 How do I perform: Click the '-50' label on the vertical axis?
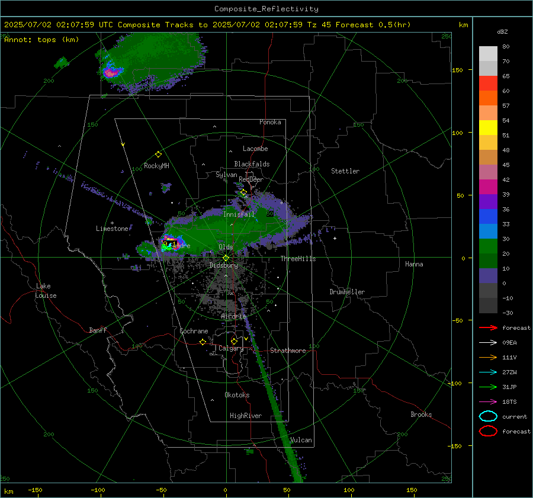pos(457,320)
